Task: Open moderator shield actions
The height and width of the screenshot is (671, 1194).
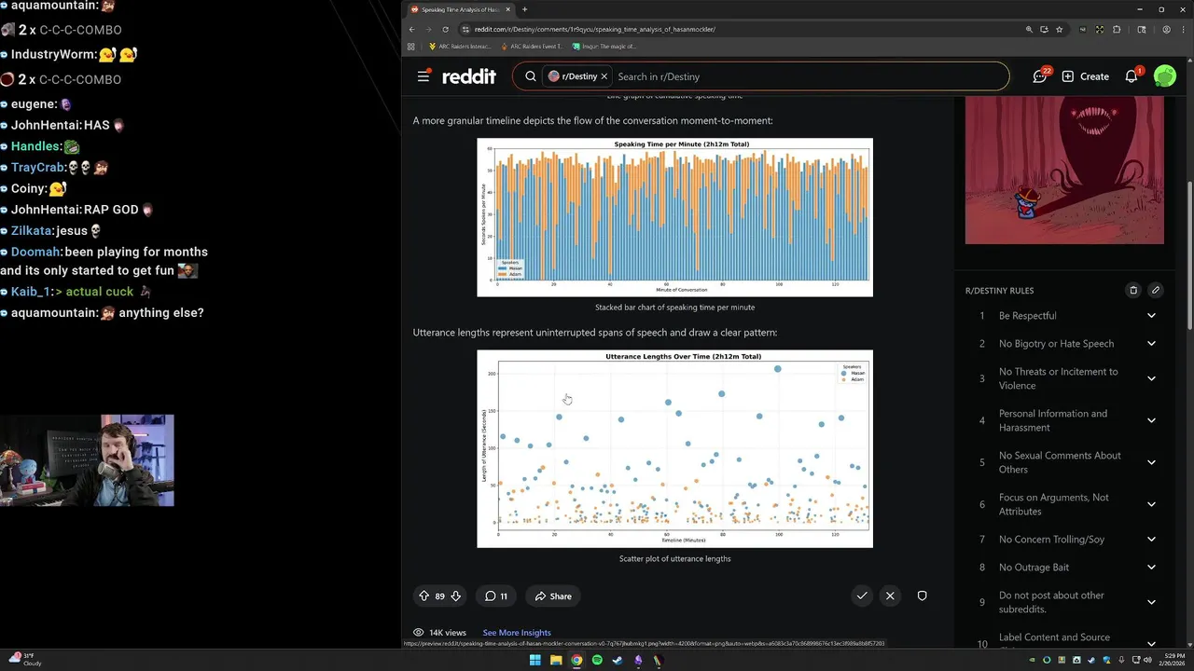Action: click(x=922, y=596)
